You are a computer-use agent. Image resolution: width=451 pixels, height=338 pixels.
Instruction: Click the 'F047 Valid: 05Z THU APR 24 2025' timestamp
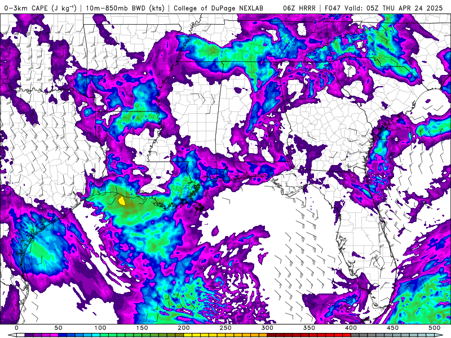[x=383, y=8]
